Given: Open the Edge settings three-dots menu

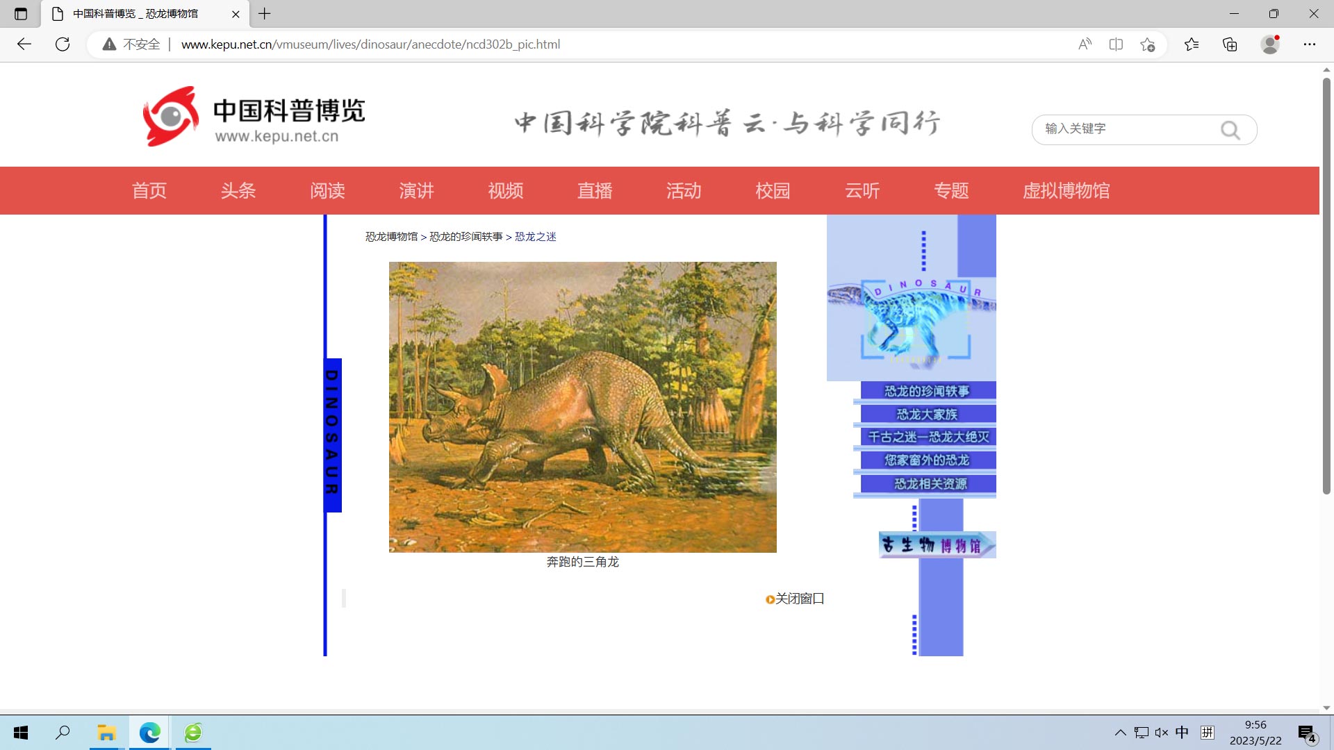Looking at the screenshot, I should [x=1309, y=44].
